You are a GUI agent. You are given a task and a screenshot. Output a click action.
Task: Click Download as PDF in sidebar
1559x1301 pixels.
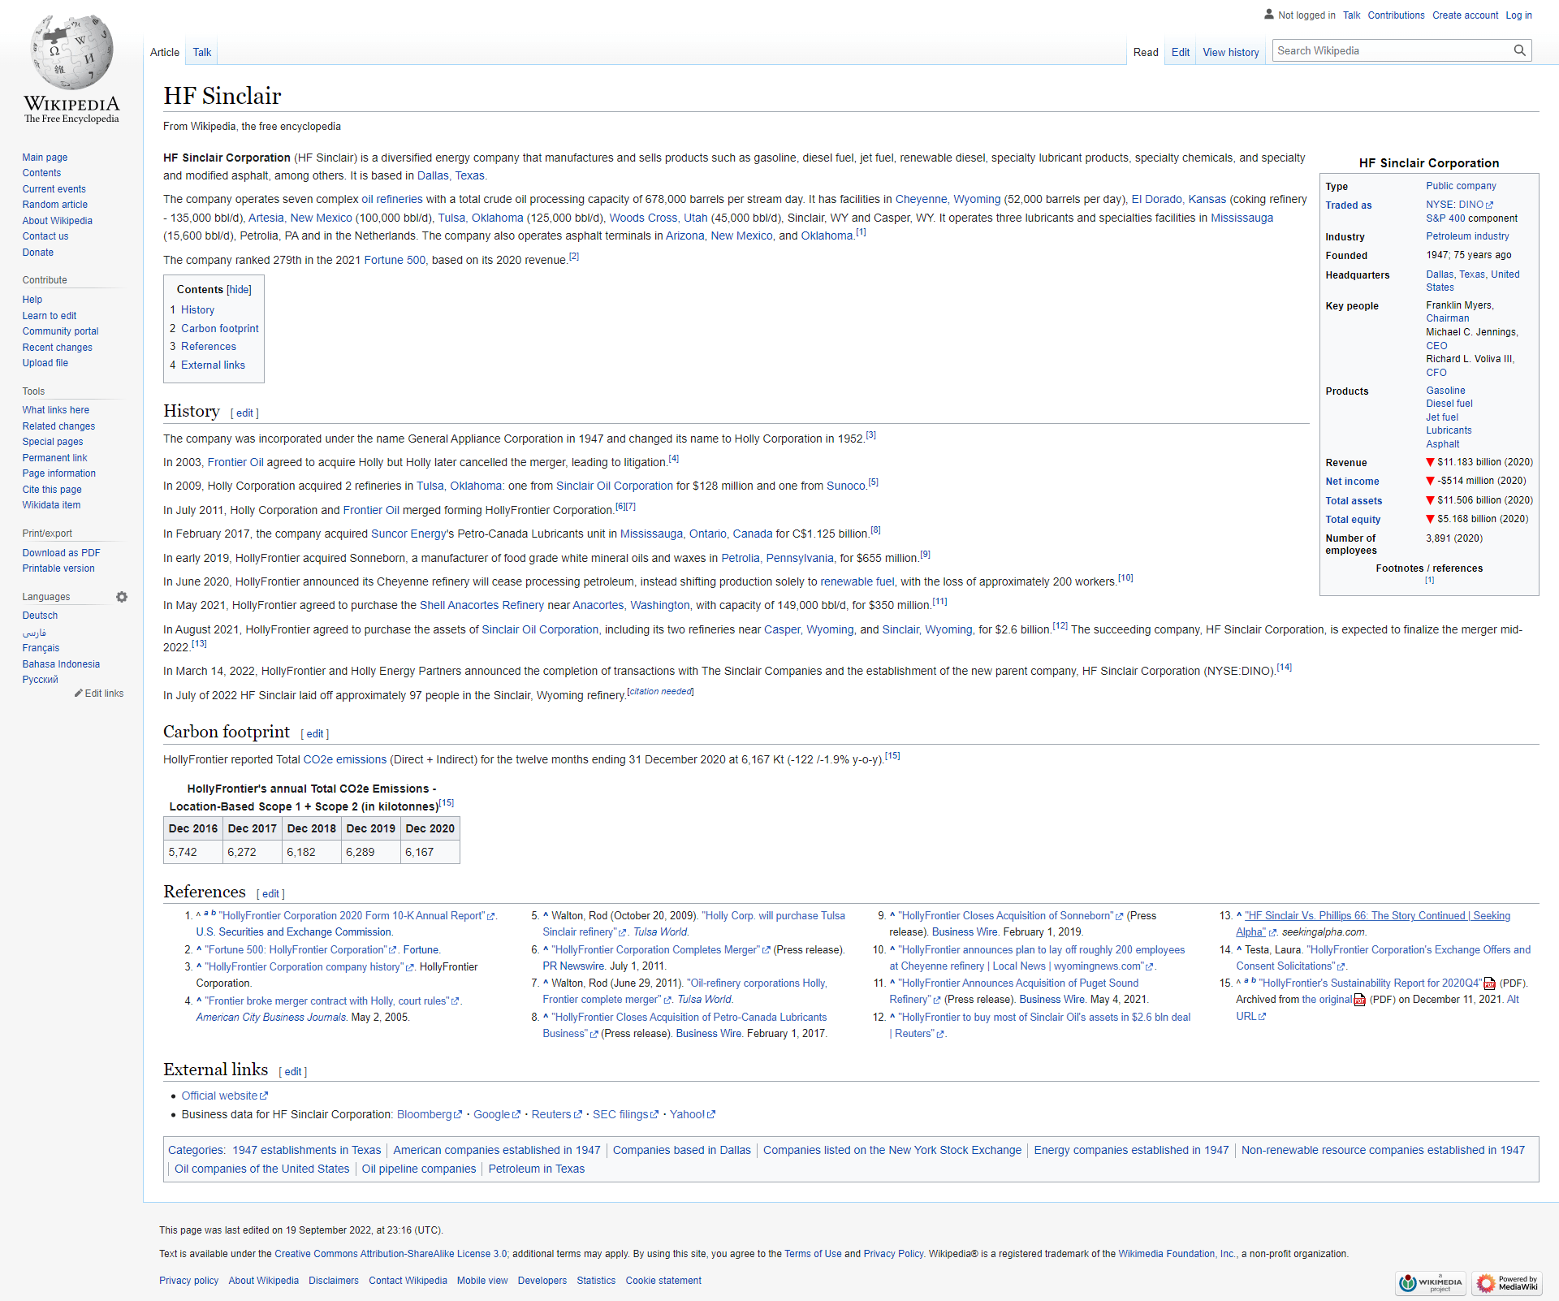click(x=61, y=553)
